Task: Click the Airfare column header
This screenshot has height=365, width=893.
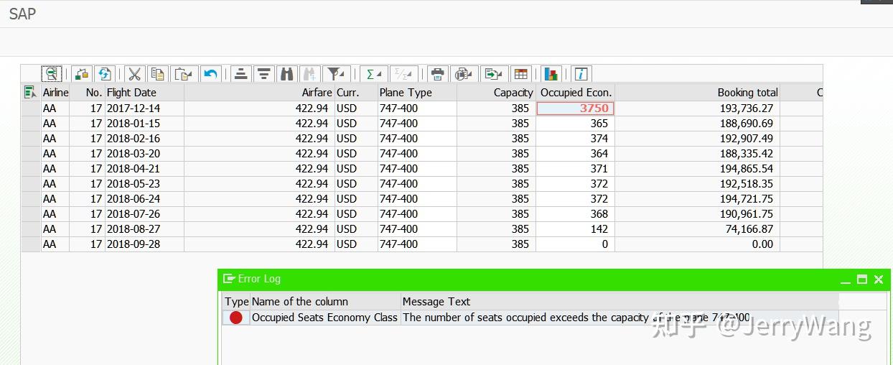Action: pos(260,92)
